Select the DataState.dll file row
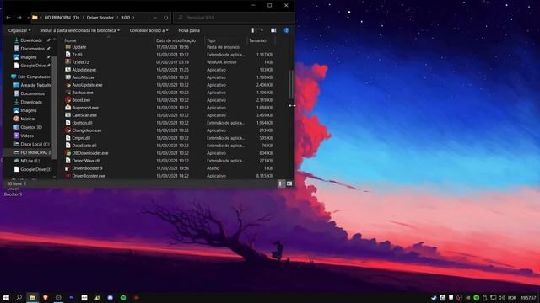The width and height of the screenshot is (540, 303). [169, 146]
